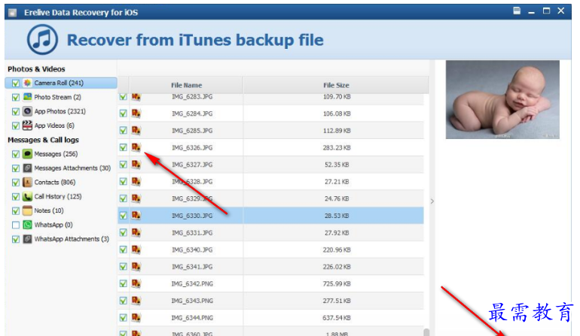The height and width of the screenshot is (336, 580).
Task: Uncheck the IMG_6285.JPG file checkbox
Action: (x=124, y=131)
